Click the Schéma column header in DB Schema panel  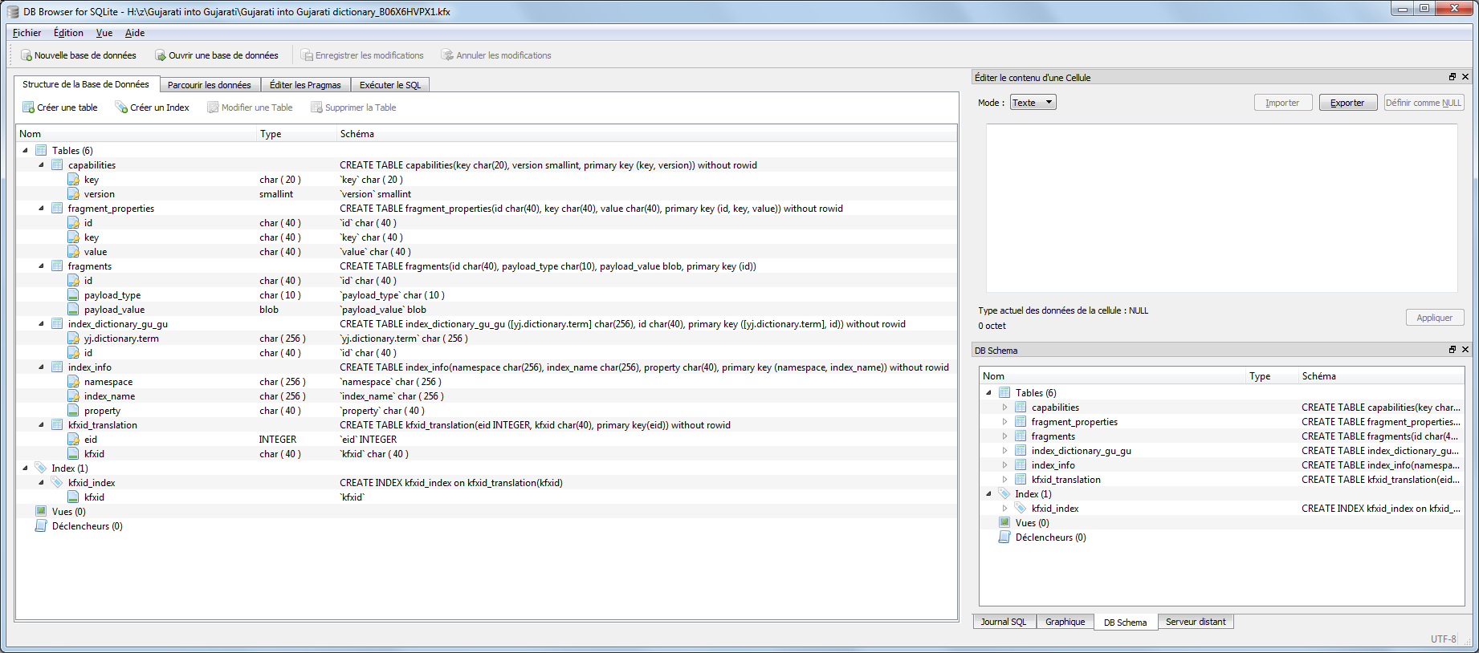pyautogui.click(x=1381, y=376)
